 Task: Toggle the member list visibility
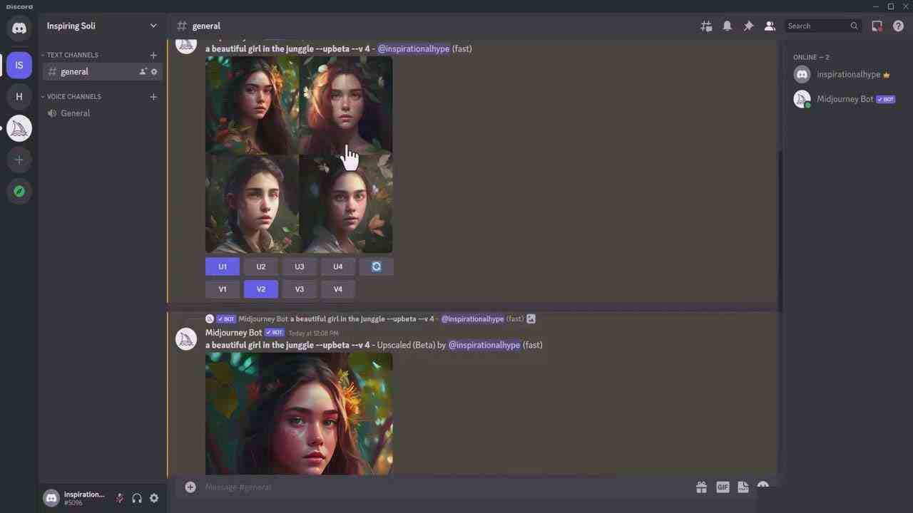click(x=770, y=26)
